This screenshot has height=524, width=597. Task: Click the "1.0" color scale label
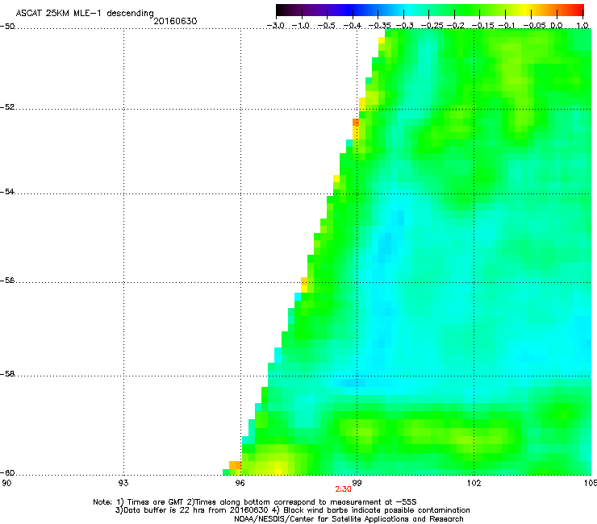582,26
